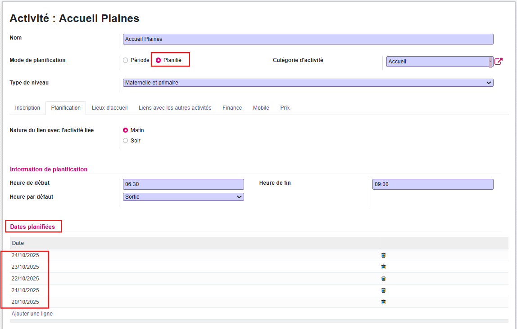Expand the Type de niveau dropdown

[308, 83]
